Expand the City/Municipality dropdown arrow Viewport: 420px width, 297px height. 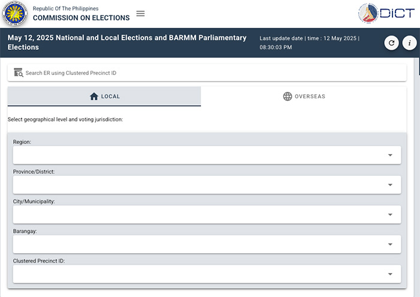click(390, 215)
